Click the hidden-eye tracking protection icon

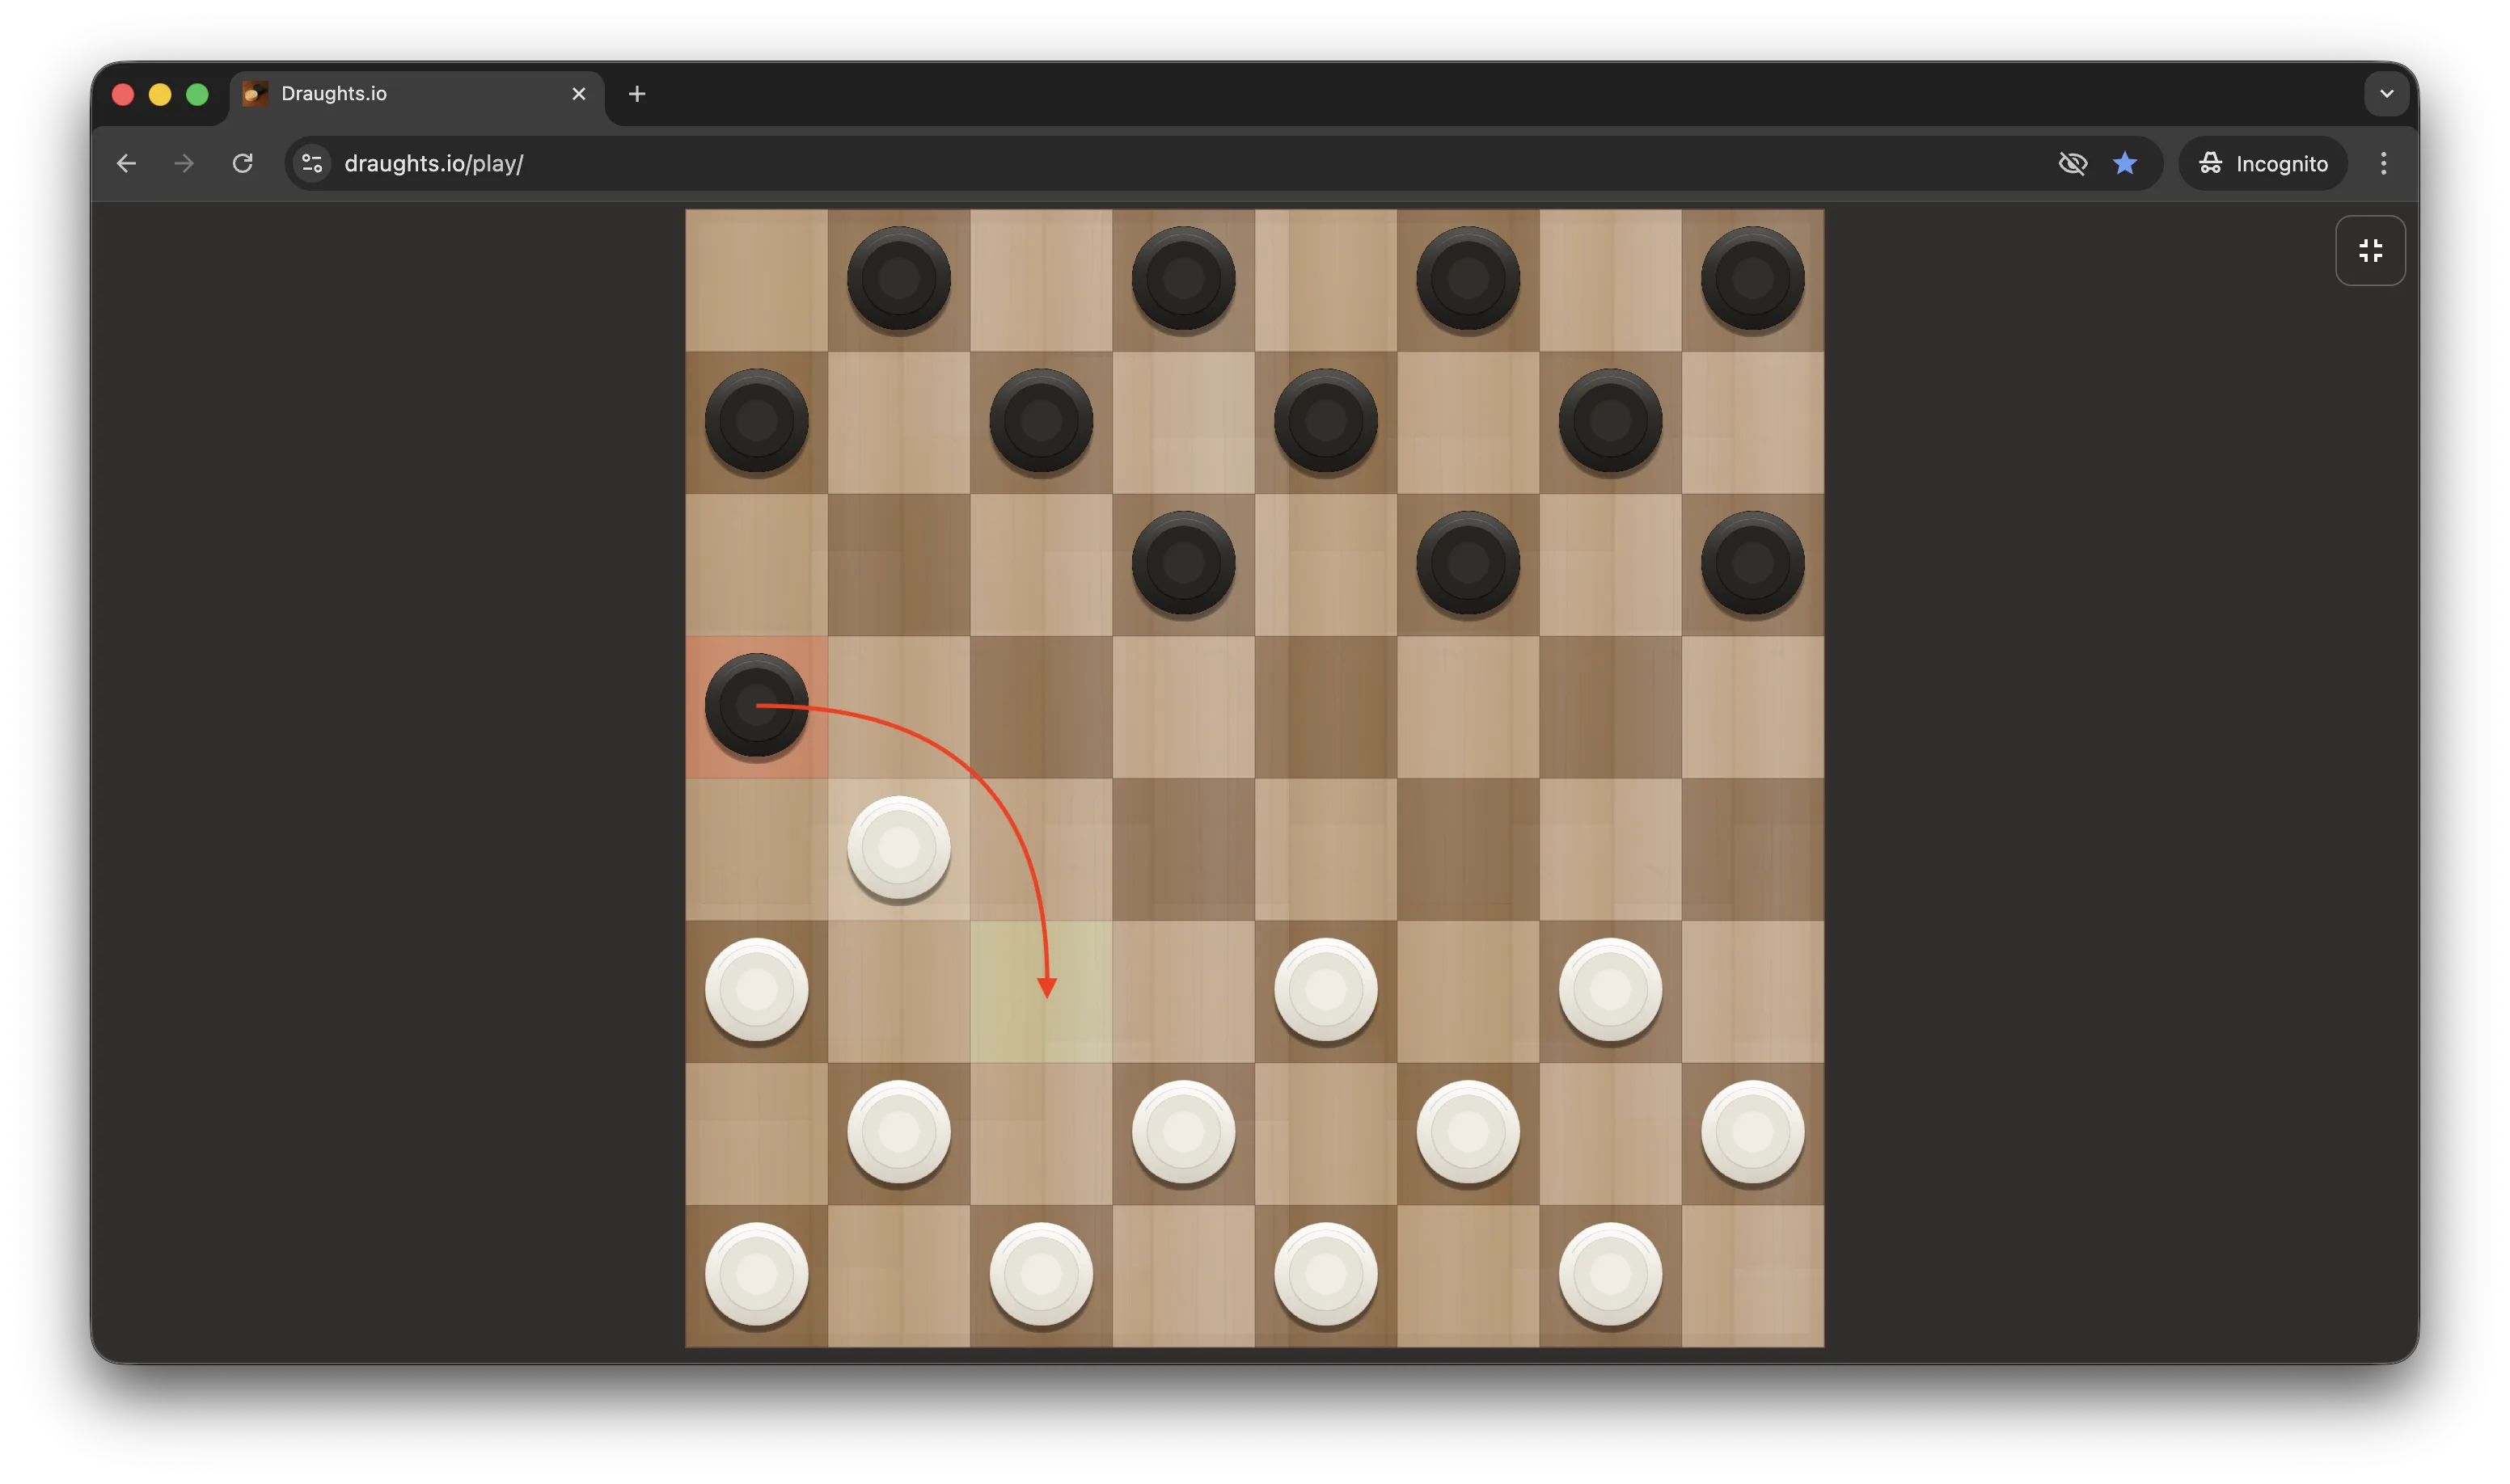point(2073,163)
